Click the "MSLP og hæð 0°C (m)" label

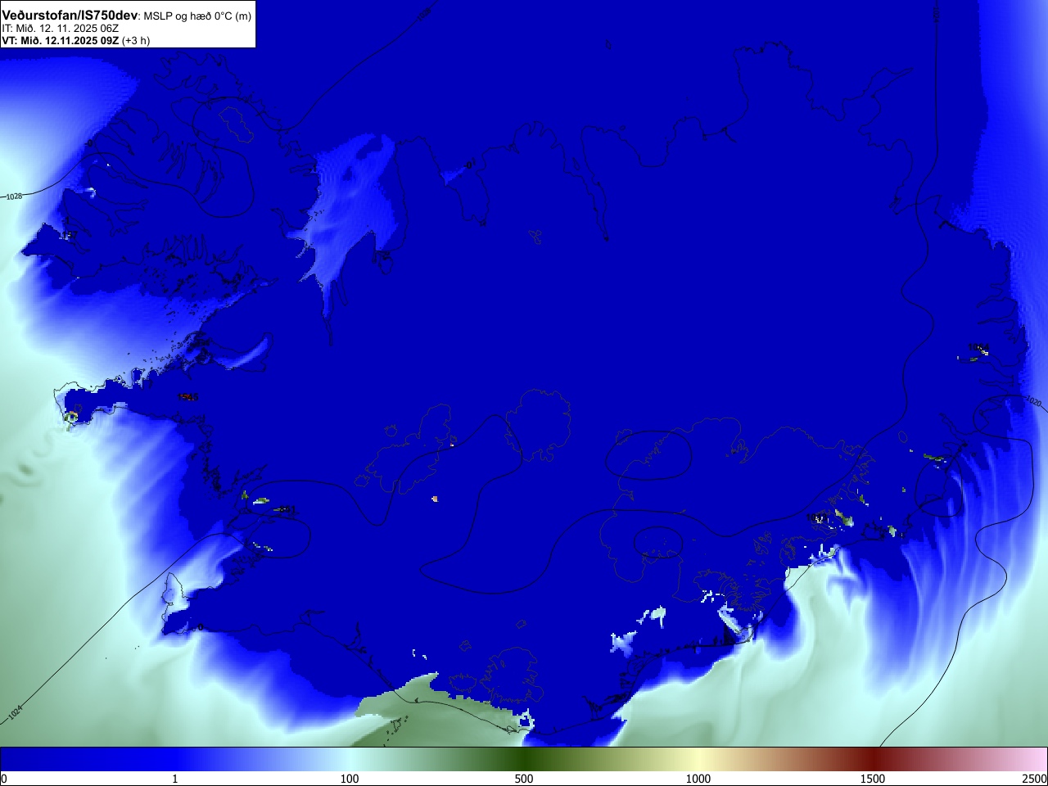[197, 16]
